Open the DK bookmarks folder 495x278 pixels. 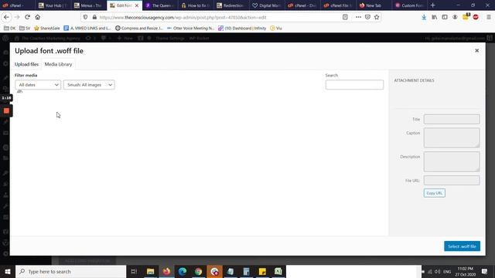tap(9, 28)
